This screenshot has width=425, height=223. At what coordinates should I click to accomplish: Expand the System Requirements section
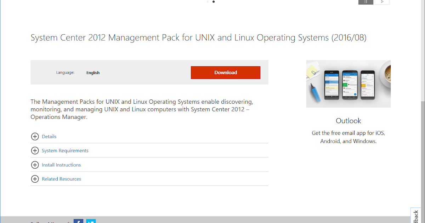pyautogui.click(x=65, y=150)
